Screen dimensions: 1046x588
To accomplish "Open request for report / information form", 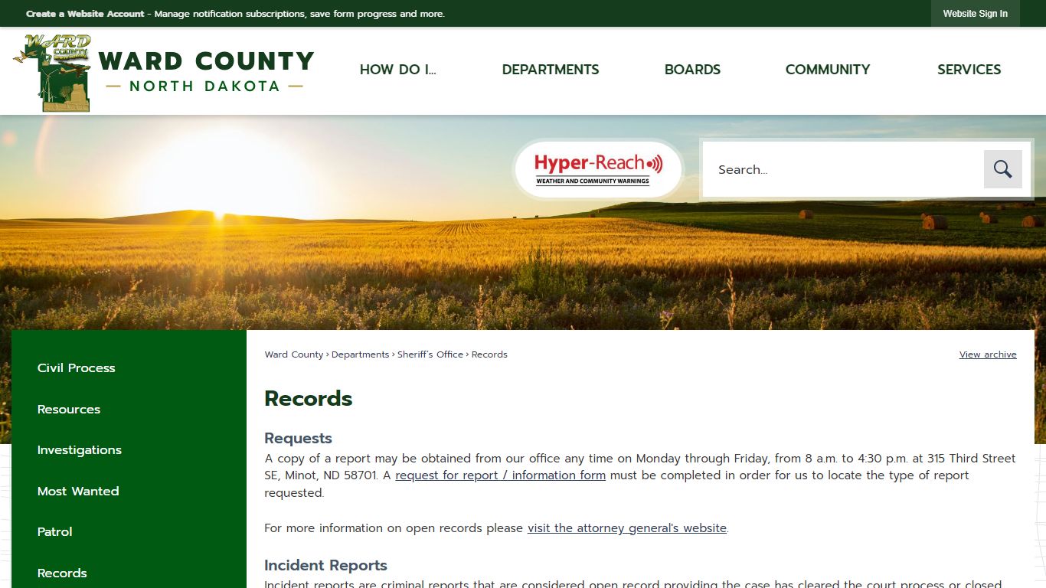I will pyautogui.click(x=500, y=475).
